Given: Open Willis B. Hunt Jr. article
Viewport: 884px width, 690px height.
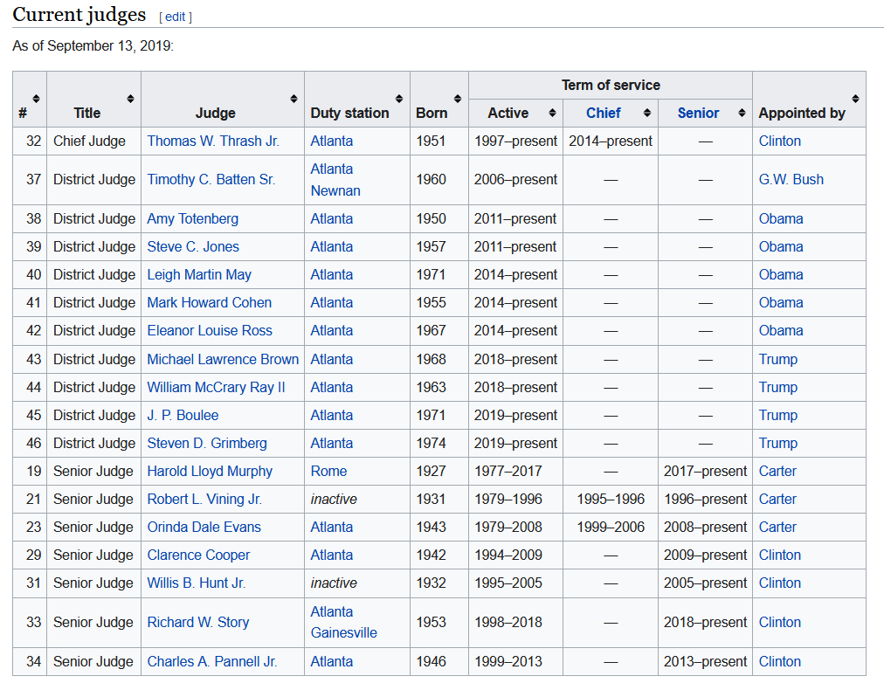Looking at the screenshot, I should [197, 583].
